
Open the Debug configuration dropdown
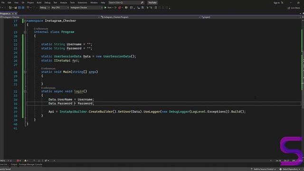tap(44, 8)
